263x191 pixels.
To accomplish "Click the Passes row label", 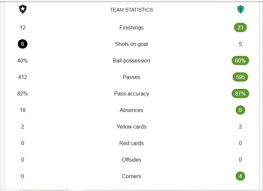I will 131,77.
